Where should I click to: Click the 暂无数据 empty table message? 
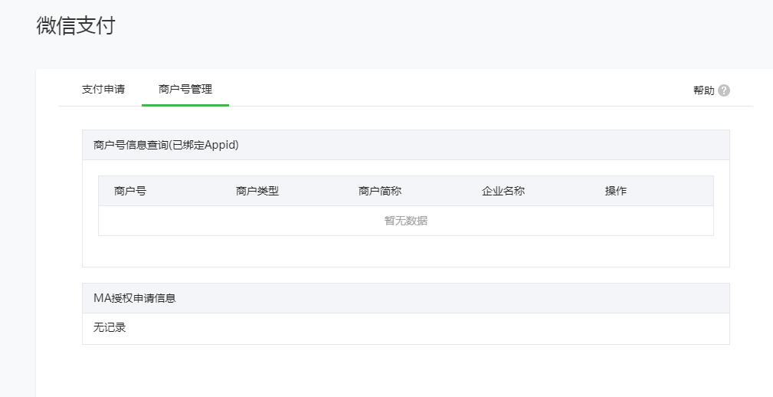[x=406, y=221]
